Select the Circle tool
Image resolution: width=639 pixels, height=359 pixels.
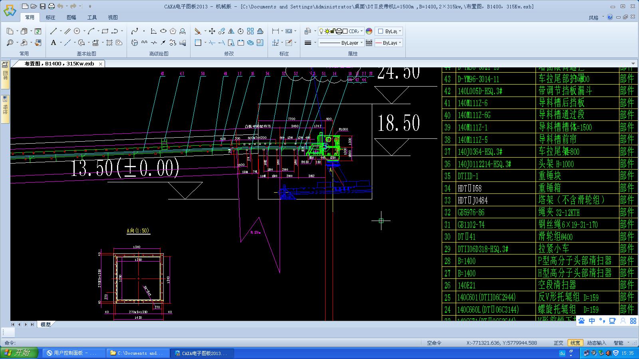pyautogui.click(x=77, y=31)
